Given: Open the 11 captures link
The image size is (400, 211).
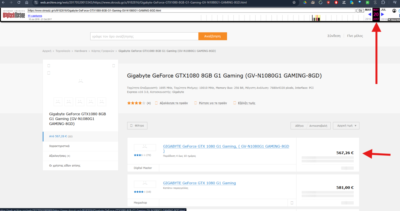Looking at the screenshot, I should point(35,16).
